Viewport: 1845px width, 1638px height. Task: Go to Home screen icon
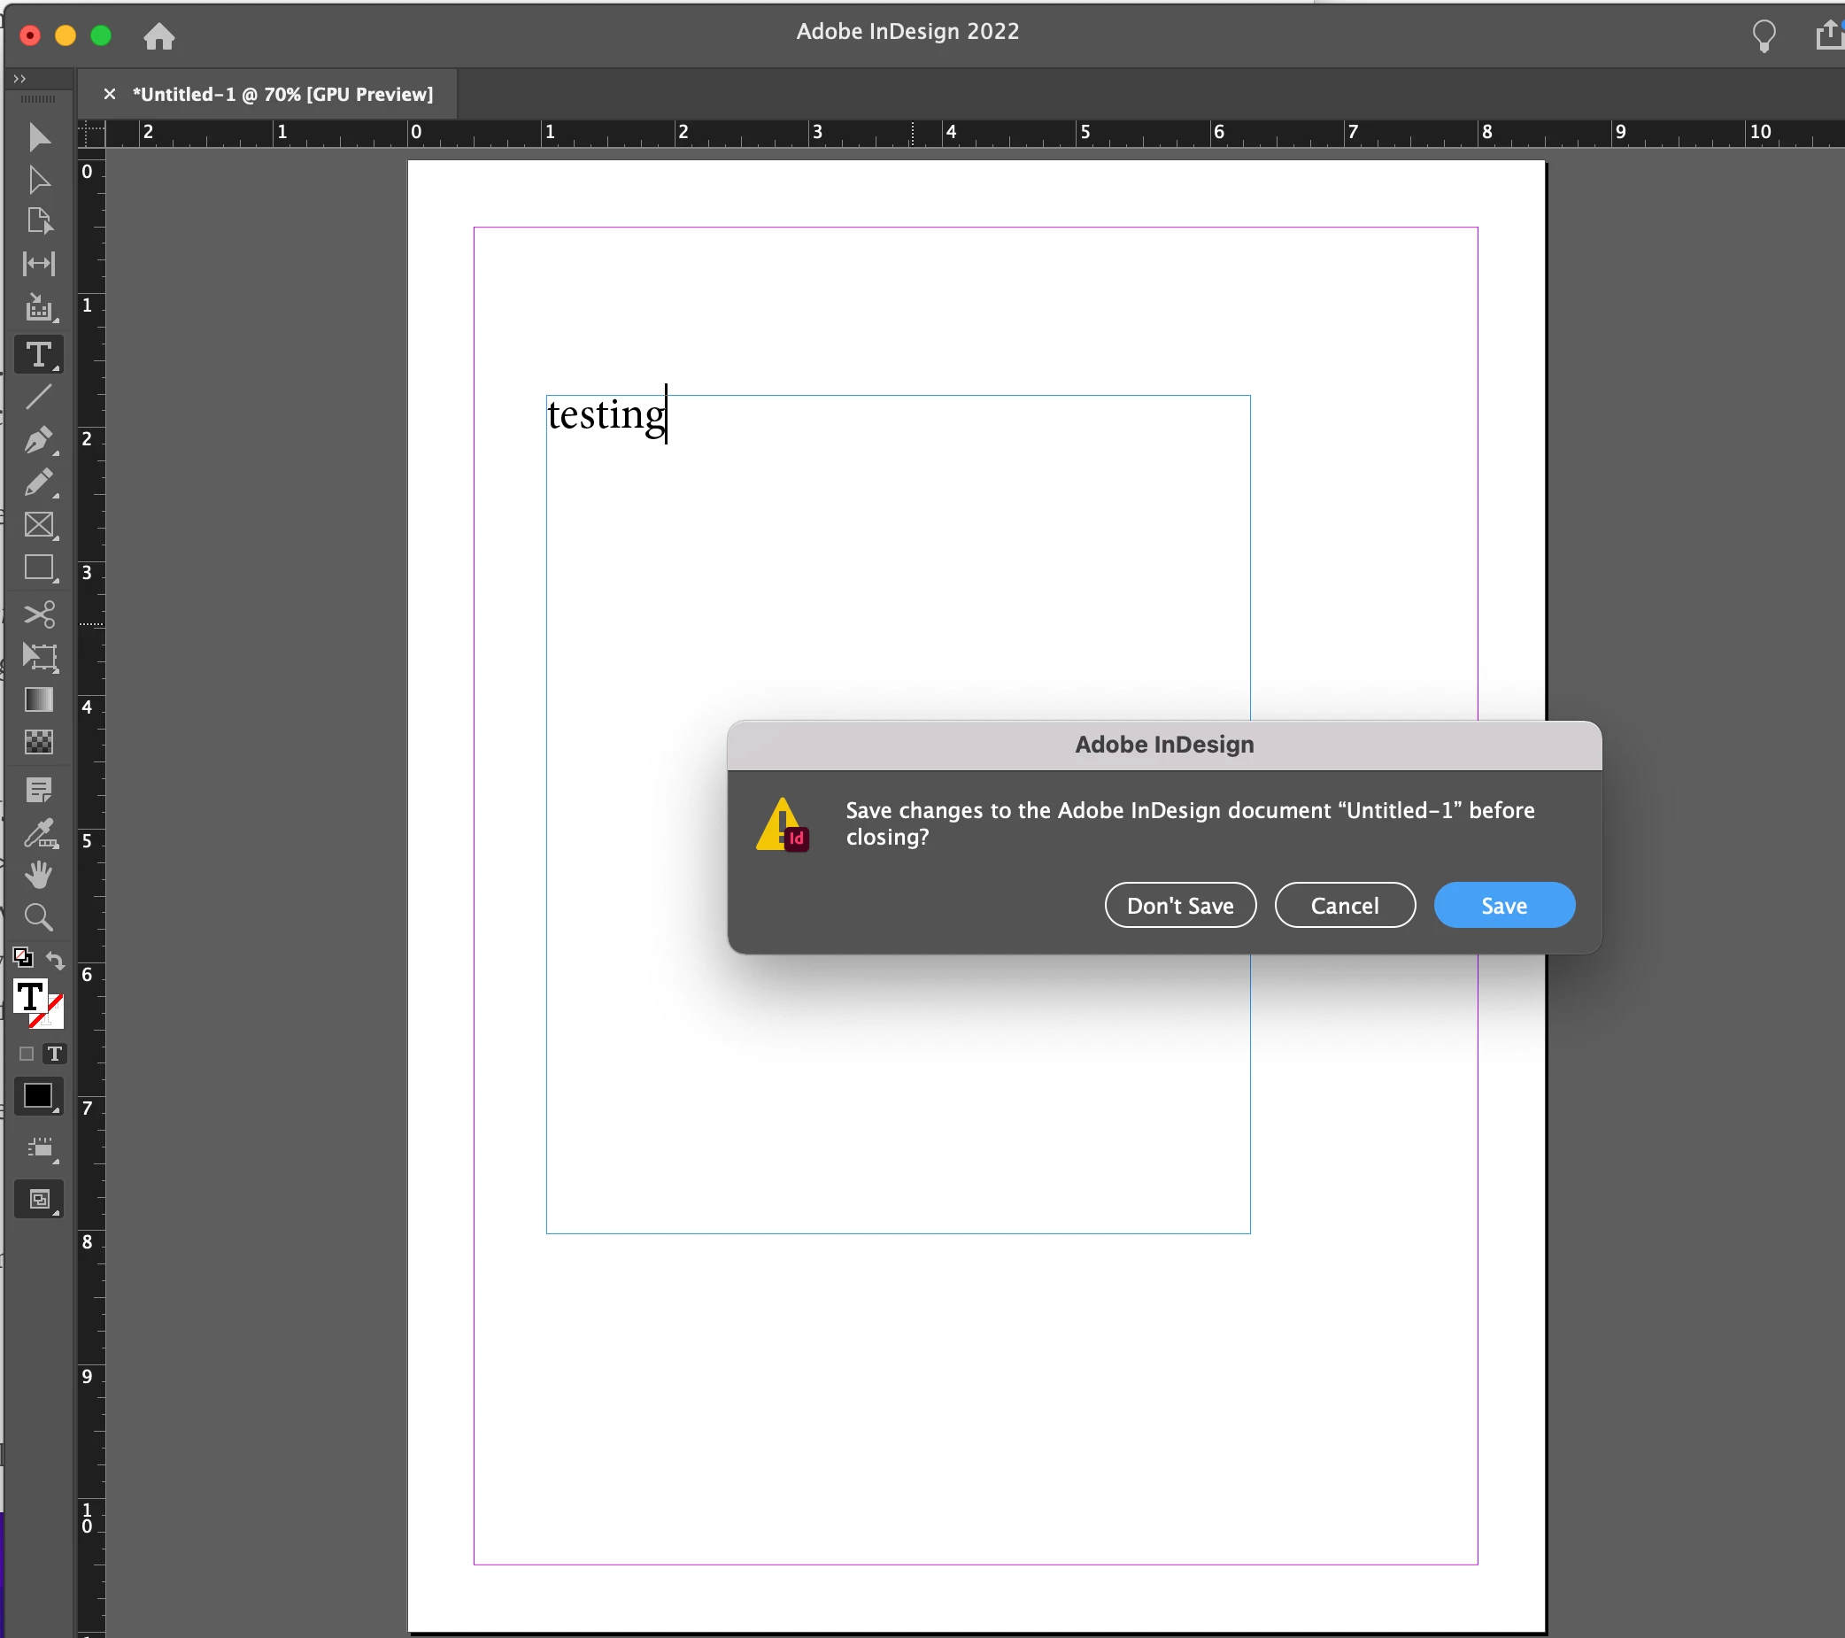[x=158, y=36]
